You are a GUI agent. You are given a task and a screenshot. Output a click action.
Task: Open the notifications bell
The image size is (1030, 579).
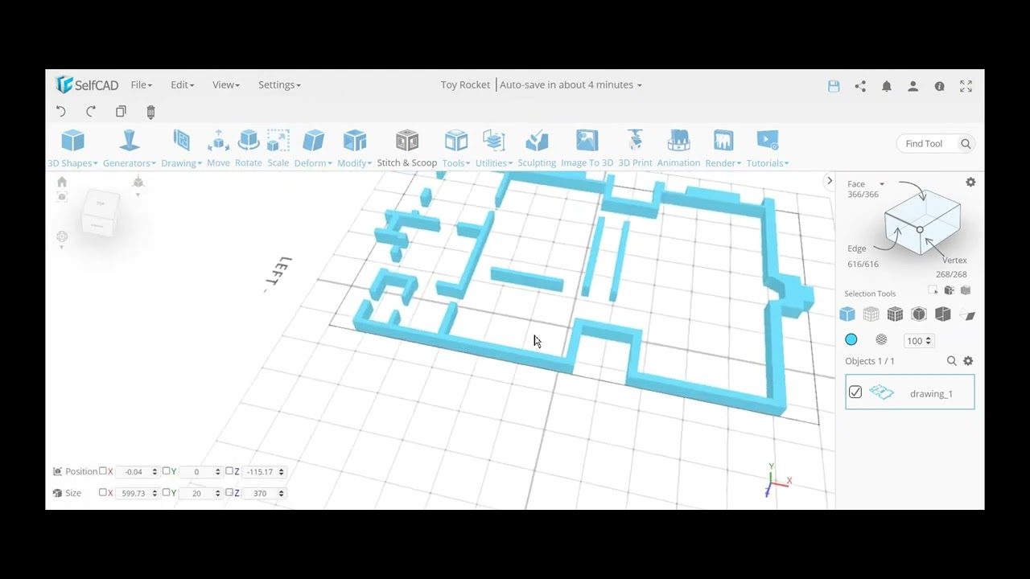(x=887, y=86)
